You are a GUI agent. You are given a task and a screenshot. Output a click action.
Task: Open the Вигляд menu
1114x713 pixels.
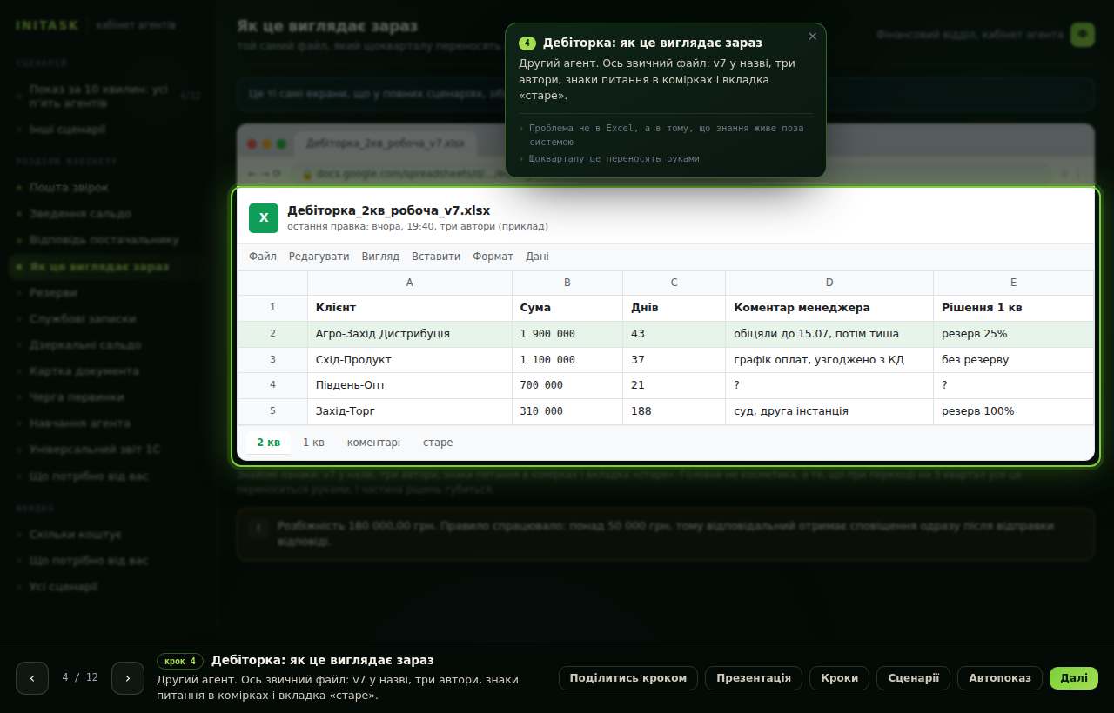pos(380,257)
